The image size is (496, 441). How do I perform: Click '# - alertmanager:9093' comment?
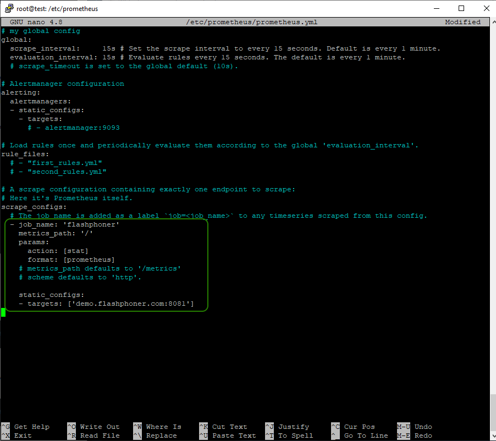point(74,128)
